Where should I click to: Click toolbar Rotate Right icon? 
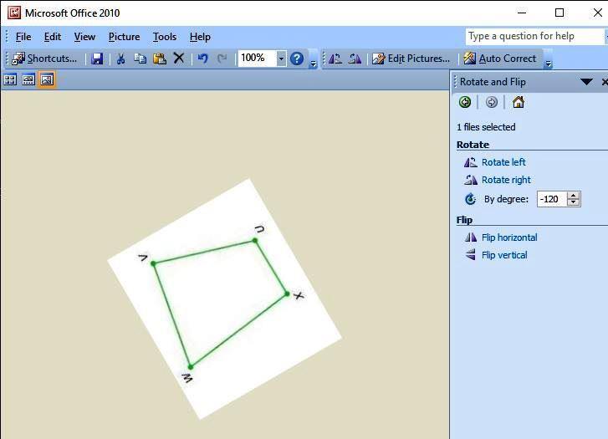coord(355,59)
